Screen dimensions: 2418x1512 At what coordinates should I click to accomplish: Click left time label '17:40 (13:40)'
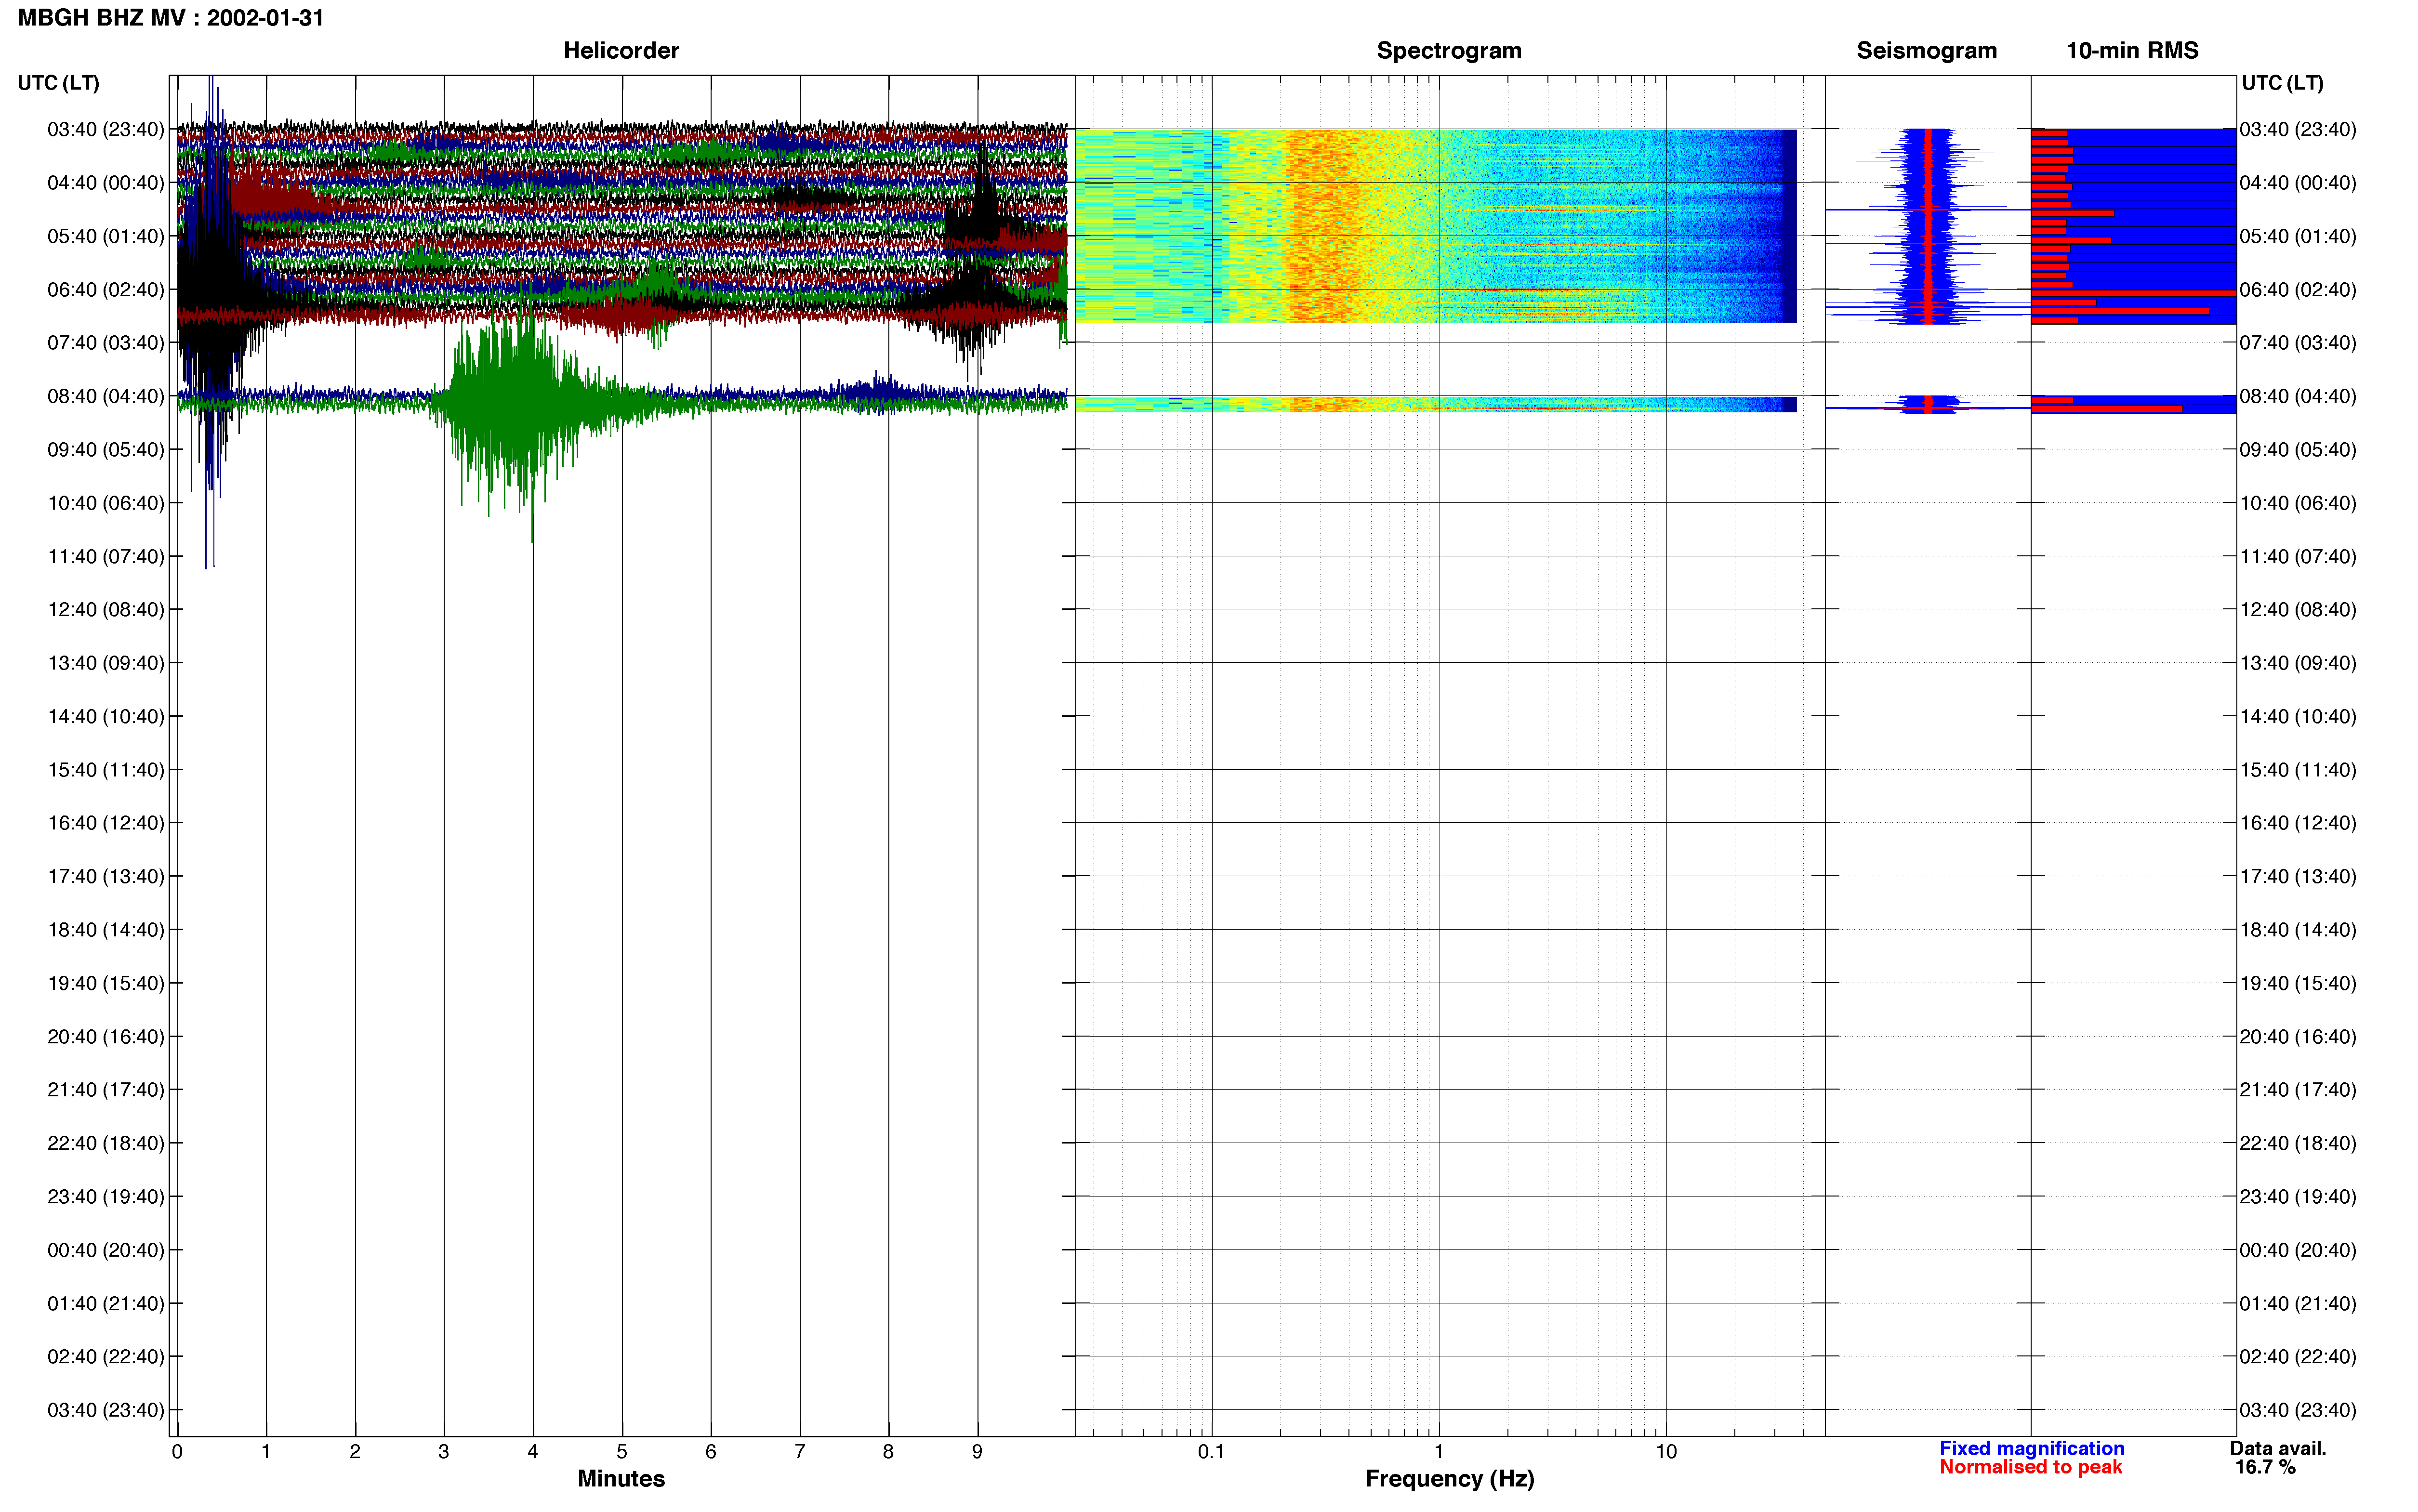(x=106, y=876)
